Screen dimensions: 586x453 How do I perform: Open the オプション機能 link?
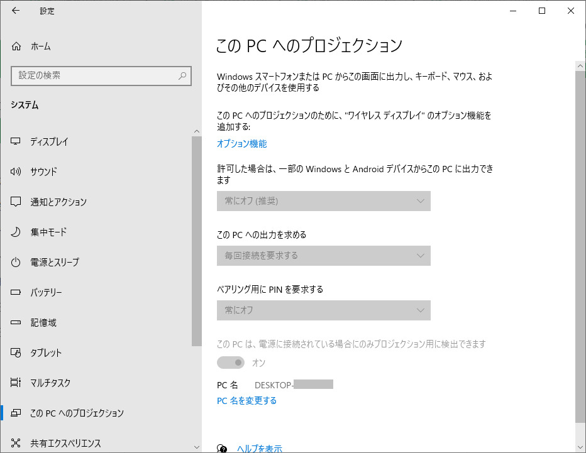[241, 144]
